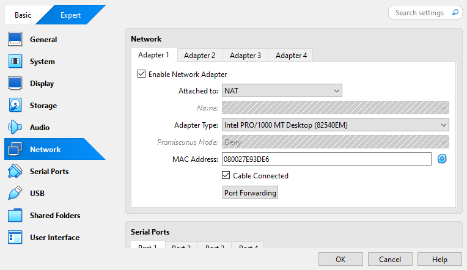Open the General settings icon
467x270 pixels.
coord(15,40)
